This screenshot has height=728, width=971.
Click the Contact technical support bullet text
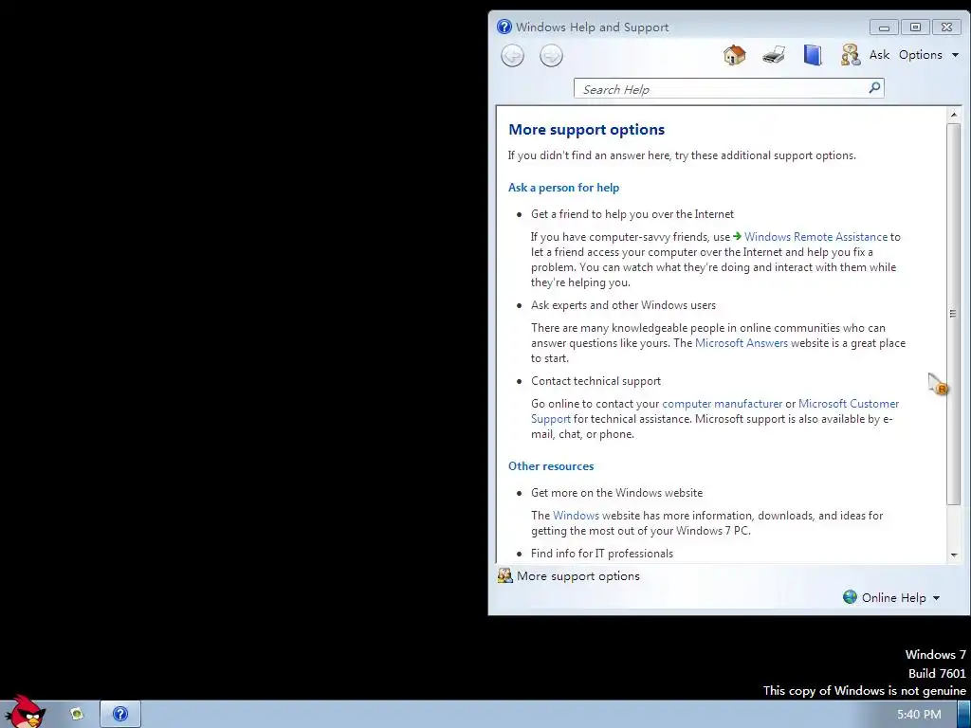[595, 381]
